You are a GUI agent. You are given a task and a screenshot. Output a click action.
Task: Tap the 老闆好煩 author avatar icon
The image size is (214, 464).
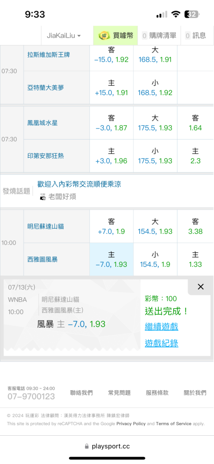43,197
